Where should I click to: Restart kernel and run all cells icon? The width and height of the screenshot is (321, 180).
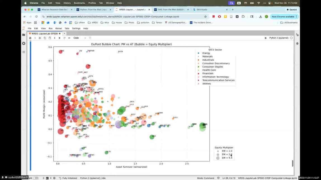(69, 38)
